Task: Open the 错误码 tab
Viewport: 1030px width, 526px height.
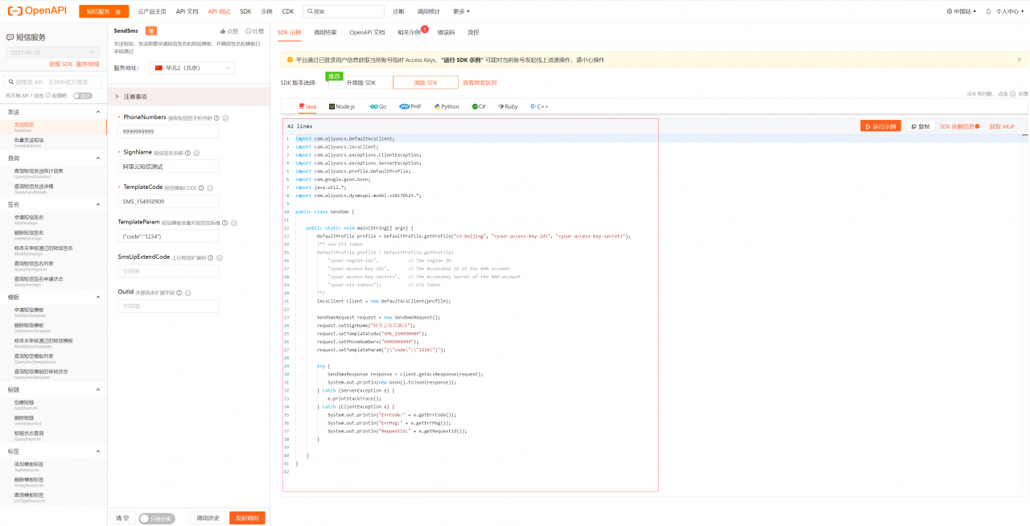Action: pyautogui.click(x=446, y=32)
